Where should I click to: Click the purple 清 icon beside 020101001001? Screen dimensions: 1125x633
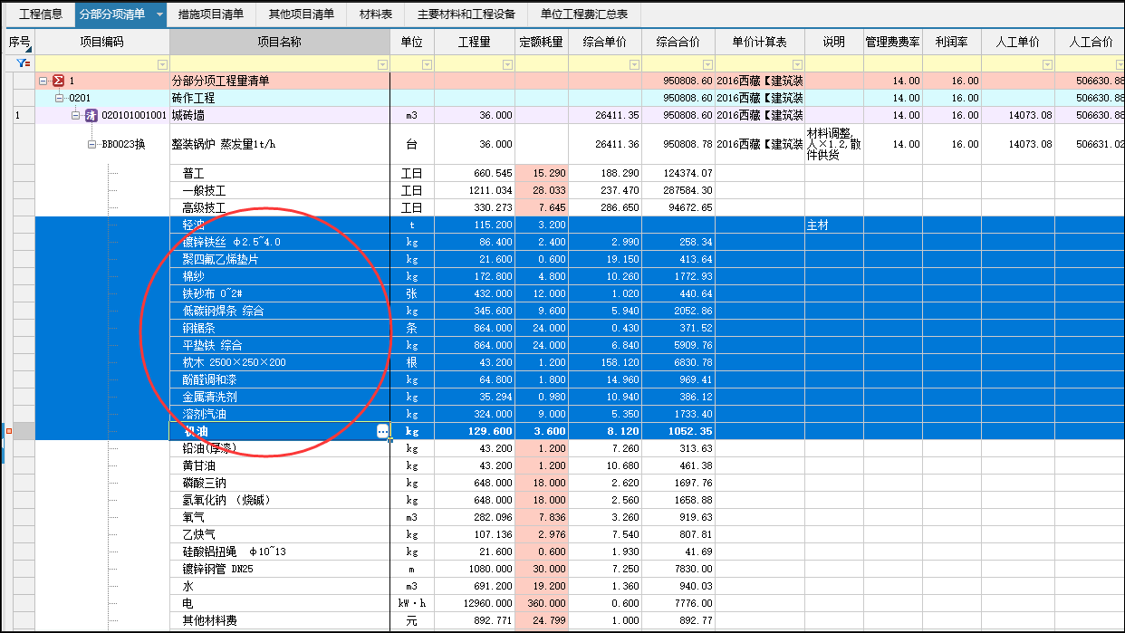91,116
